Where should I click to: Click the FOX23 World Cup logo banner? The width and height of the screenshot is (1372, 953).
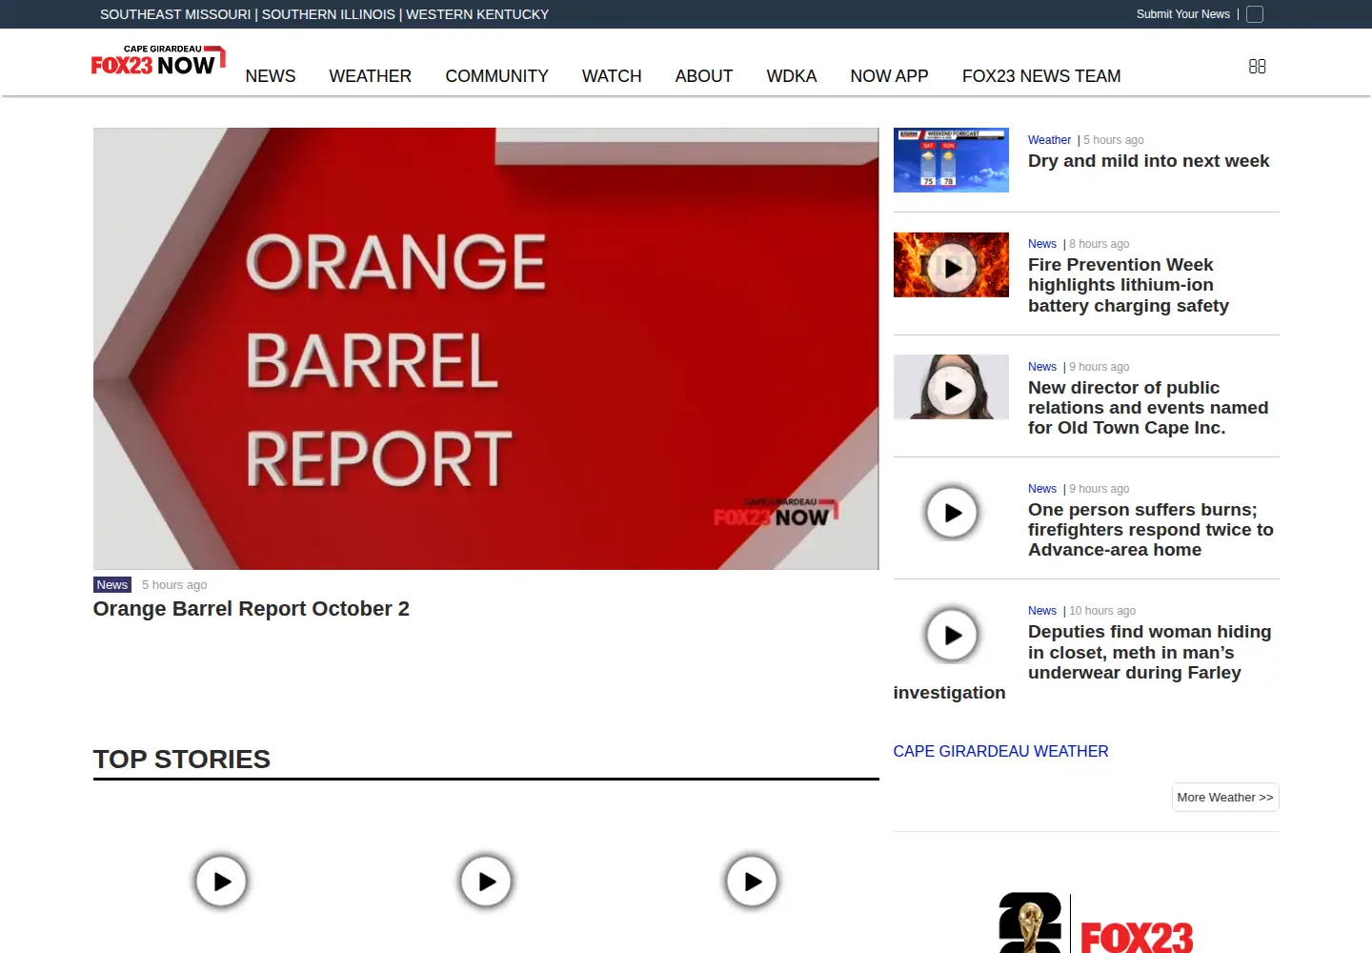(x=1096, y=923)
